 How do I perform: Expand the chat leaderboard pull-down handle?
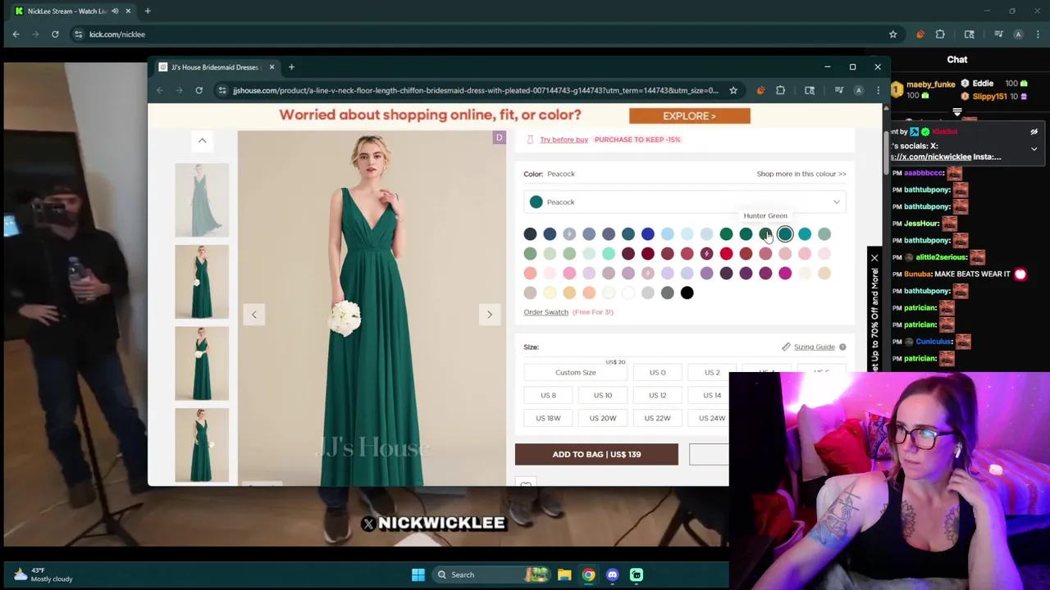click(957, 111)
